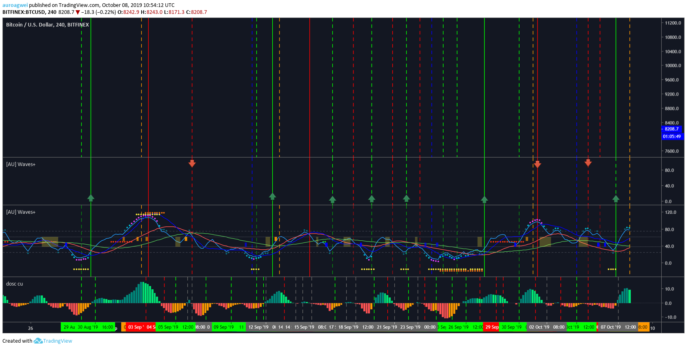Click the 21 Sep '19 date label

click(387, 327)
